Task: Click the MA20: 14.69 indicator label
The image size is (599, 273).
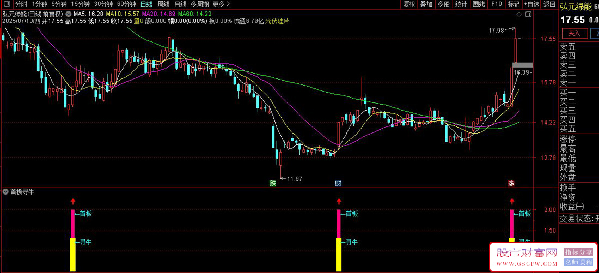Action: coord(159,14)
